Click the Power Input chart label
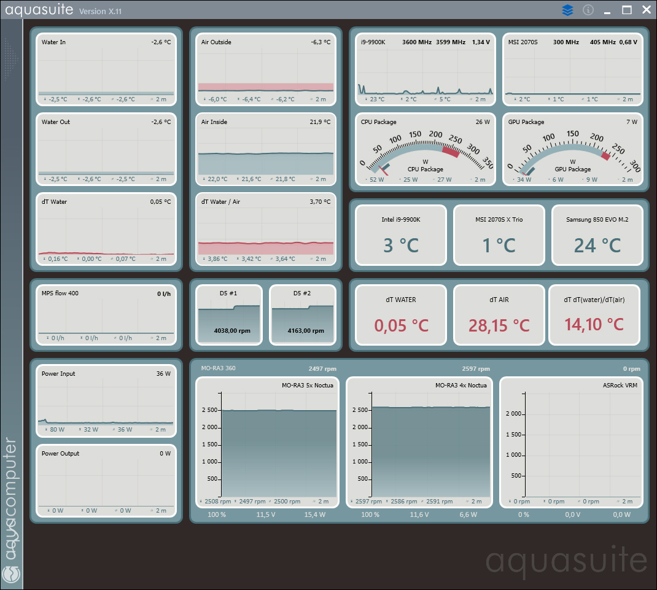 point(58,374)
